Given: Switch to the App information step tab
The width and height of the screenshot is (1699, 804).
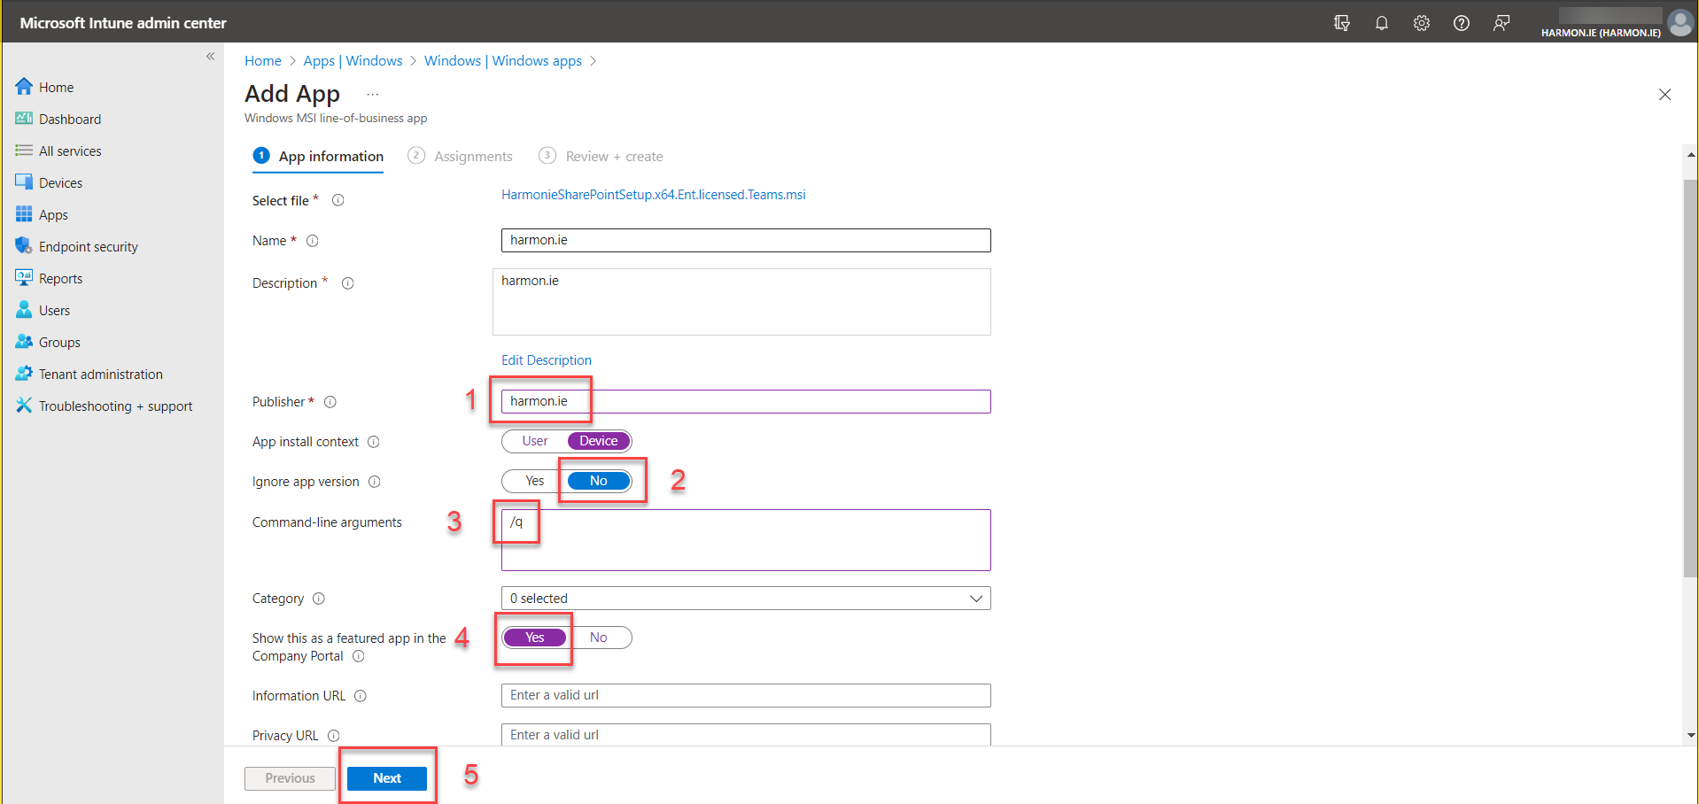Looking at the screenshot, I should pyautogui.click(x=318, y=157).
